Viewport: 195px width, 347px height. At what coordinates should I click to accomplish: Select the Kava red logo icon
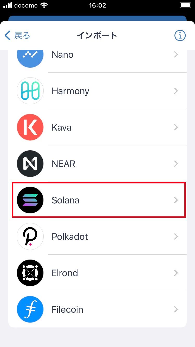click(x=30, y=127)
